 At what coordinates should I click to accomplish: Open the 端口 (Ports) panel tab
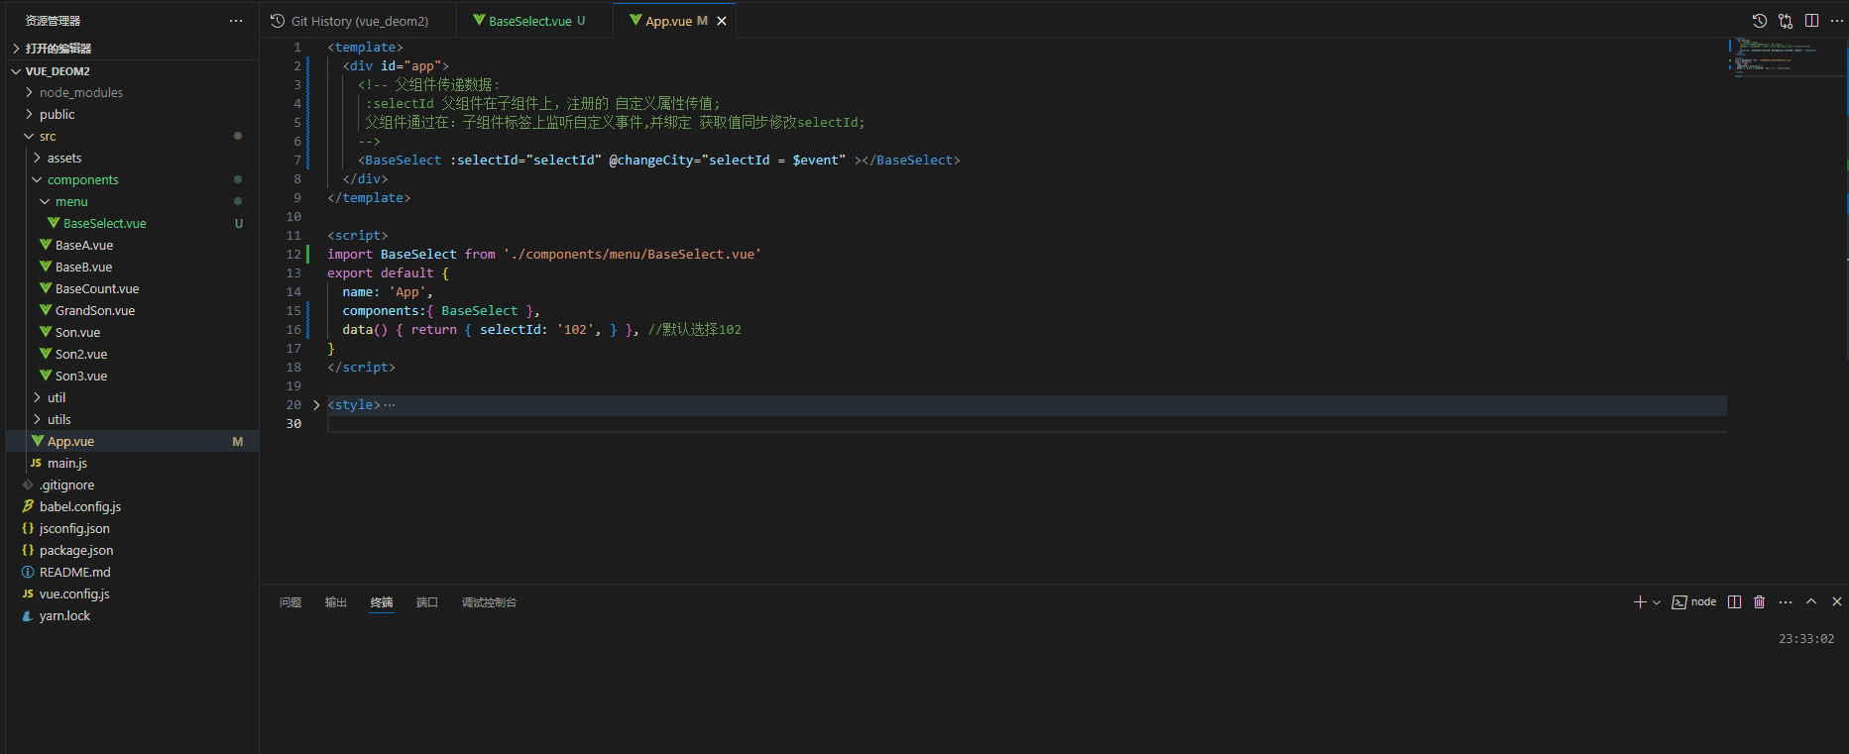pos(427,602)
